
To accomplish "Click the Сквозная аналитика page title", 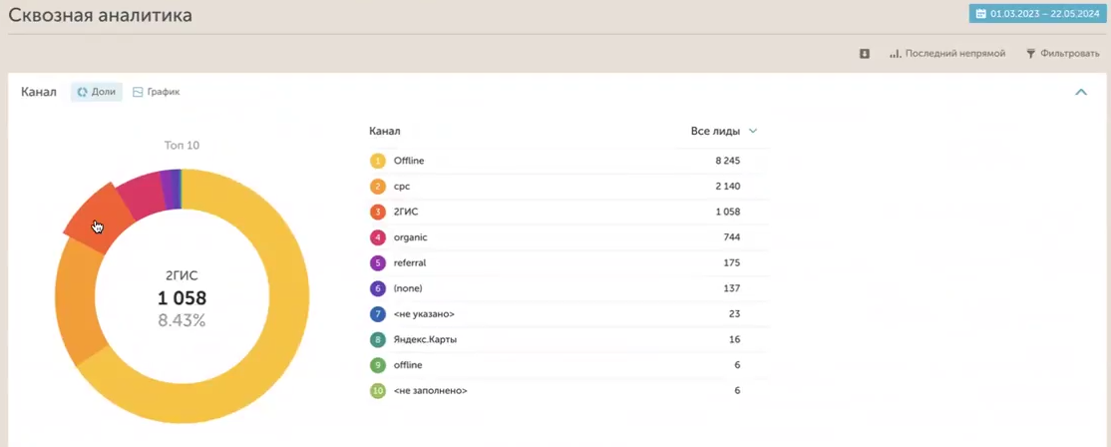I will (x=100, y=15).
